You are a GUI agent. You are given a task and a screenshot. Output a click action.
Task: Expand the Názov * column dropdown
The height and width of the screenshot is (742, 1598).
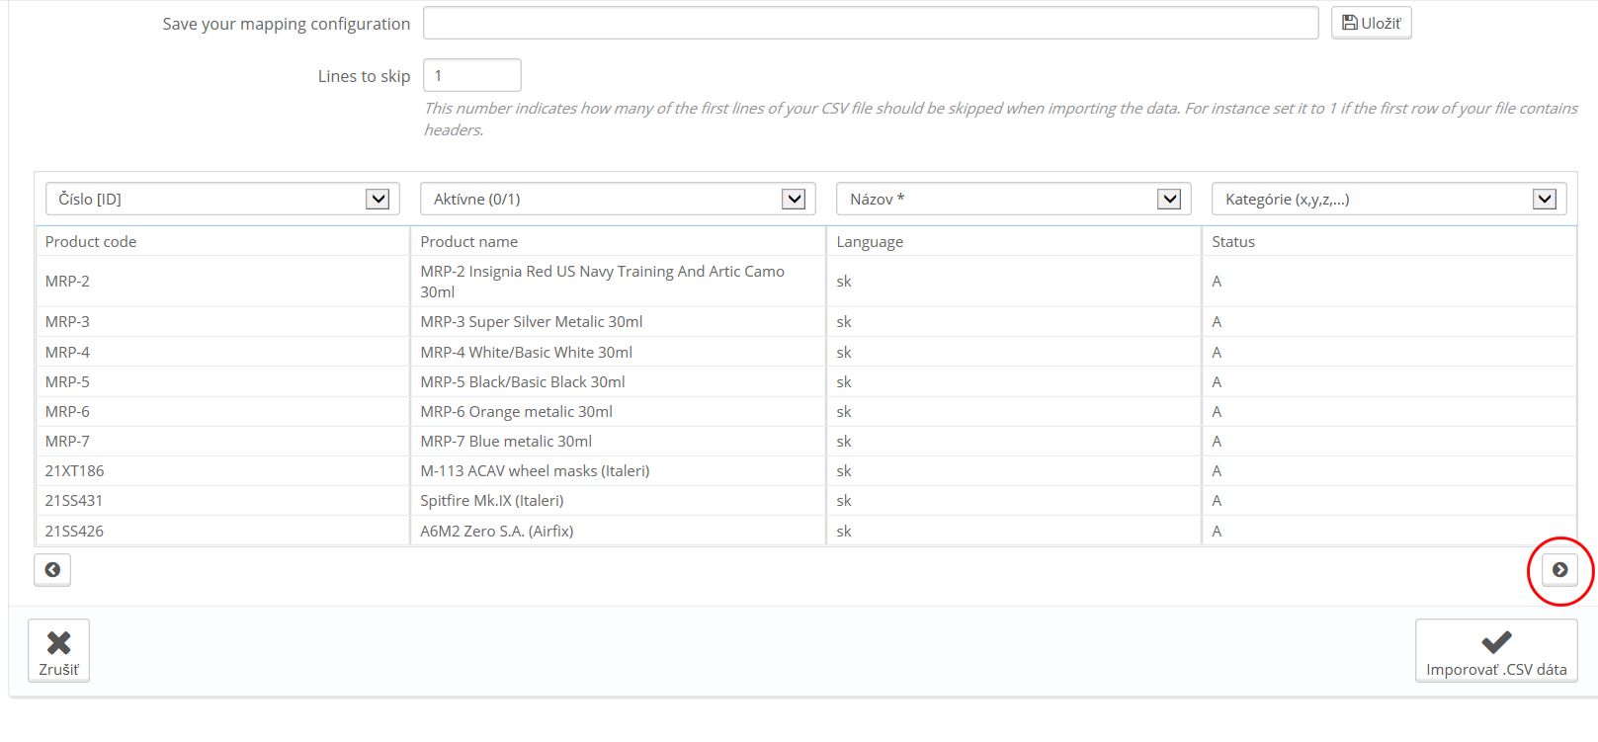1013,199
